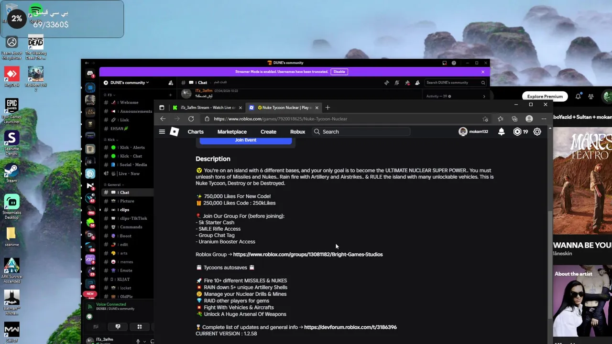Open the Roblox Robux menu
612x344 pixels.
[x=297, y=132]
